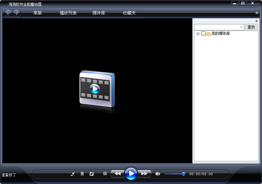Toggle the repeat loop icon
Screen dimensions: 262x184
tap(92, 174)
